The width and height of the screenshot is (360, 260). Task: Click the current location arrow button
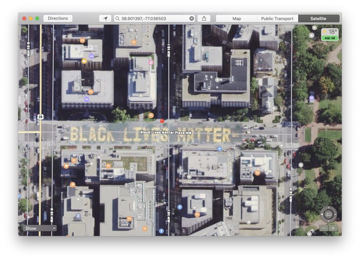105,18
